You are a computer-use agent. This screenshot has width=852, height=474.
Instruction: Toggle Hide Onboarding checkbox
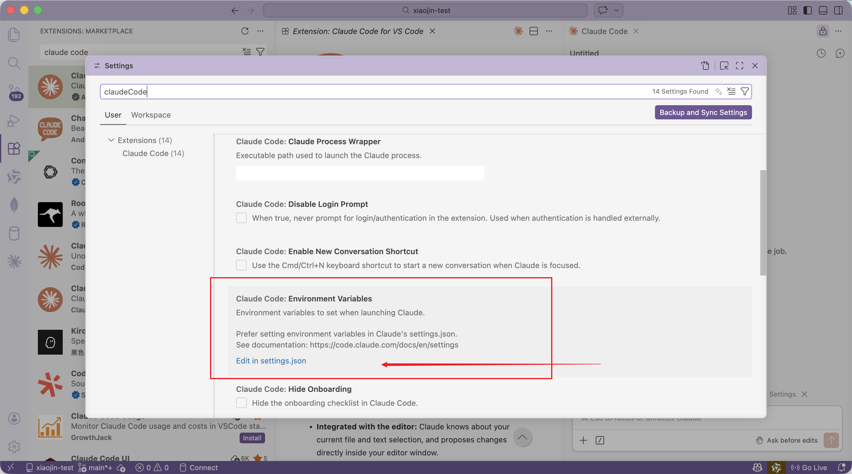coord(241,403)
